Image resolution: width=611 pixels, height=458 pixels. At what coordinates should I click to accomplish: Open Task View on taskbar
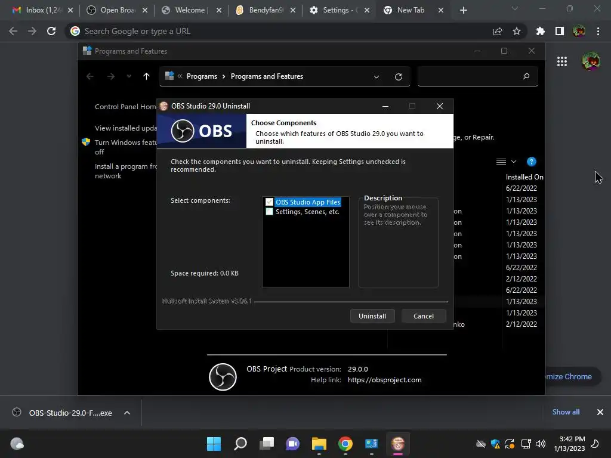pos(267,444)
